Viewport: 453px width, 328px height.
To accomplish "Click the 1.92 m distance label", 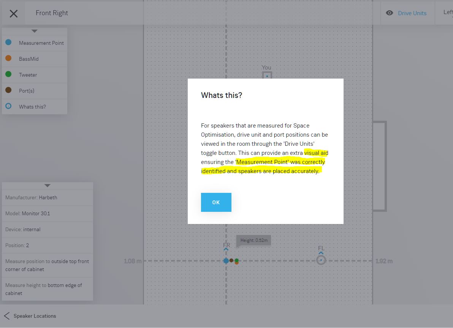I will coord(384,261).
